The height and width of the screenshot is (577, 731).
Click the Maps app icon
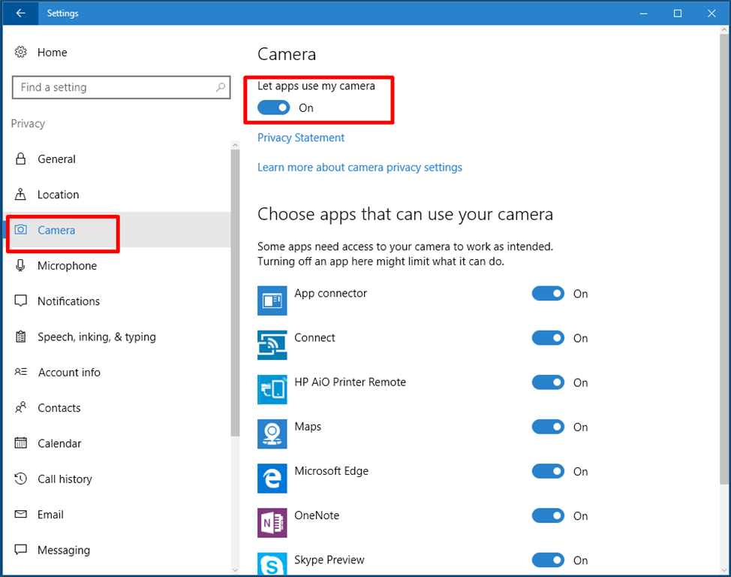(x=272, y=434)
